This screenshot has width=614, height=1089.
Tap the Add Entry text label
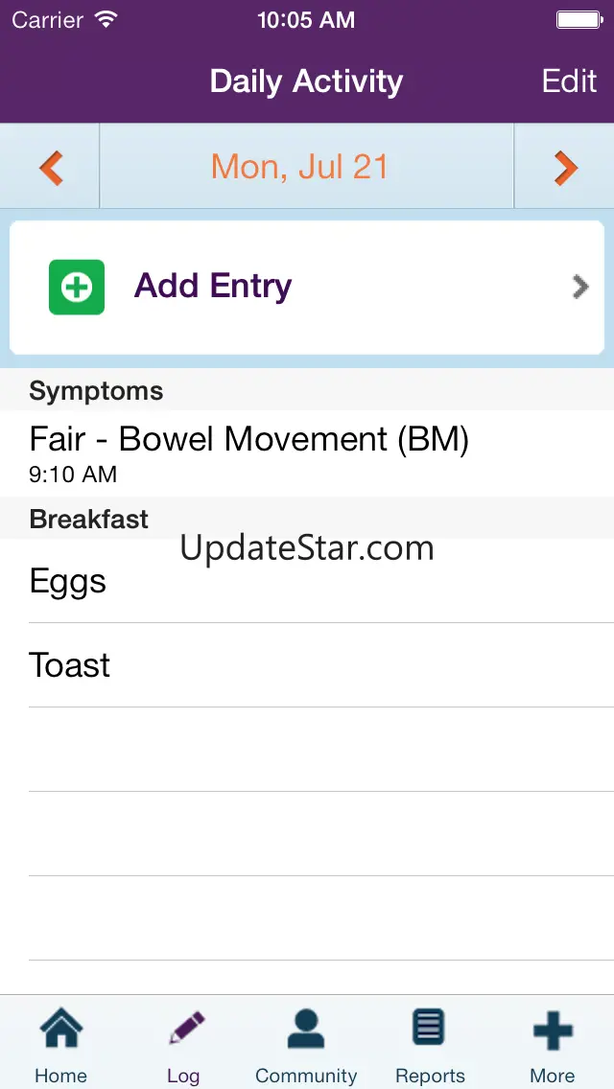pyautogui.click(x=213, y=286)
